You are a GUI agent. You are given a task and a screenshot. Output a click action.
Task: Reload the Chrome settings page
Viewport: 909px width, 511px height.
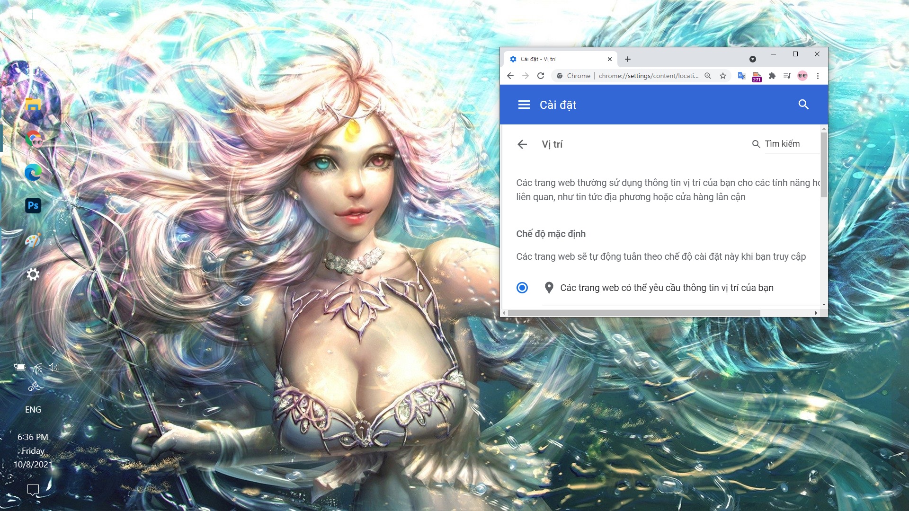(541, 76)
